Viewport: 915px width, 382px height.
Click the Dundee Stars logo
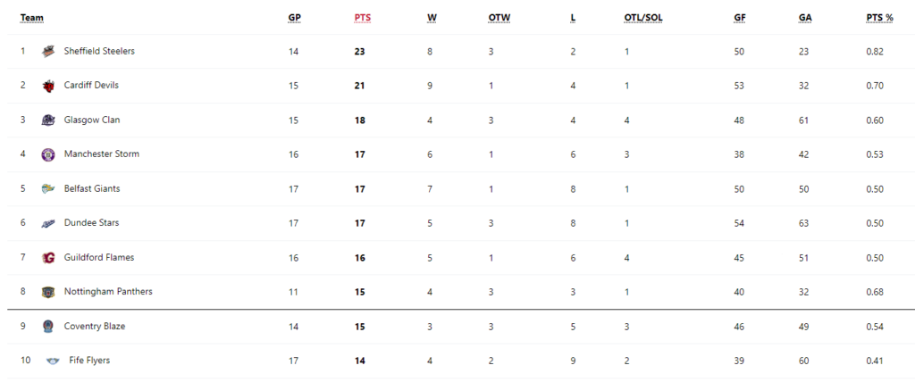click(x=48, y=223)
